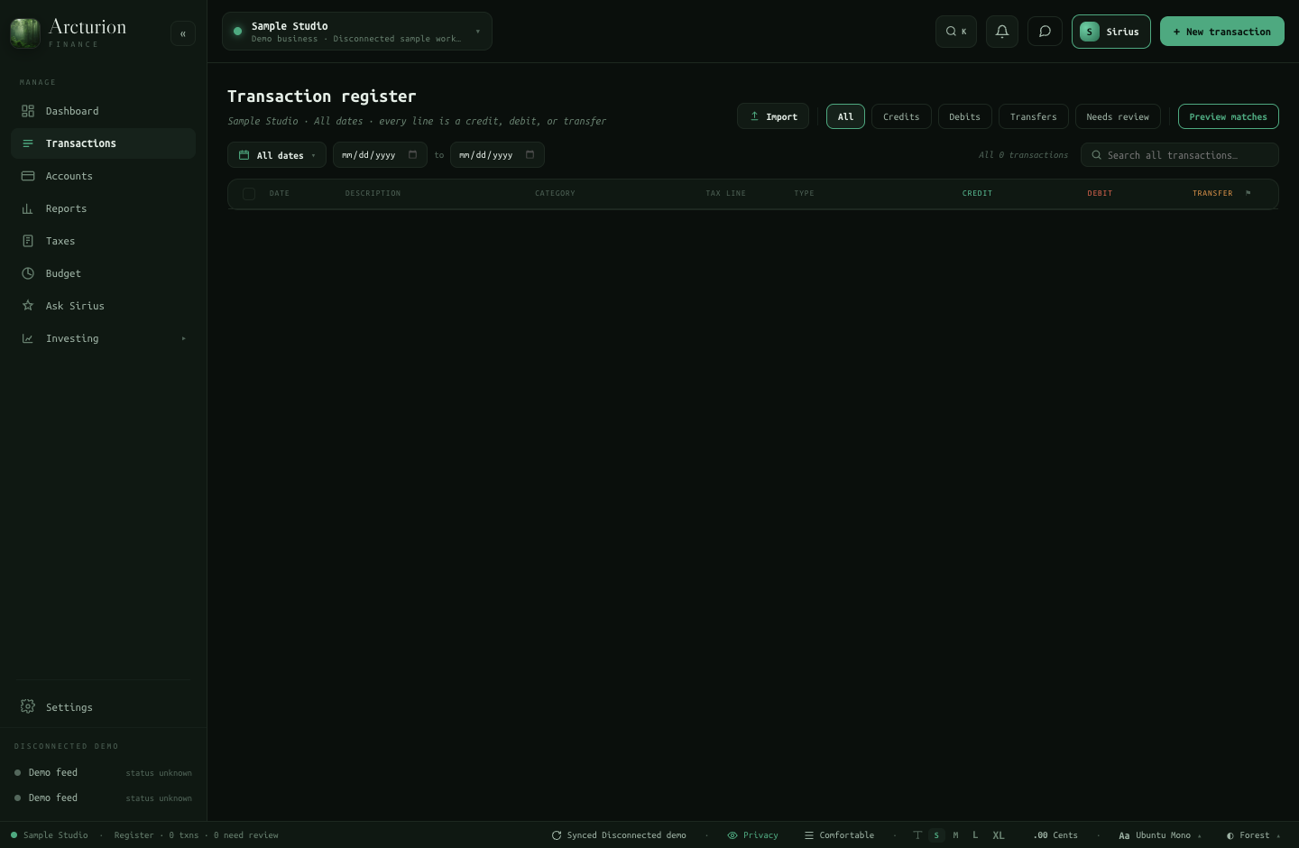Click the Synced status refresh icon
Viewport: 1299px width, 848px height.
pyautogui.click(x=557, y=835)
